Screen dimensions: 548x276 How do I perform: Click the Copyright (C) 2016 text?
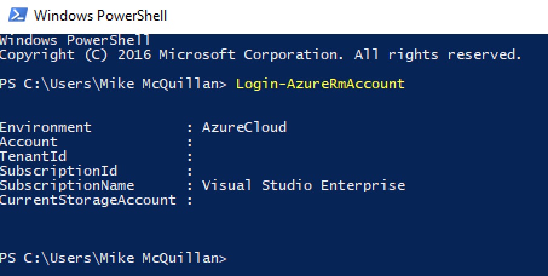click(76, 55)
